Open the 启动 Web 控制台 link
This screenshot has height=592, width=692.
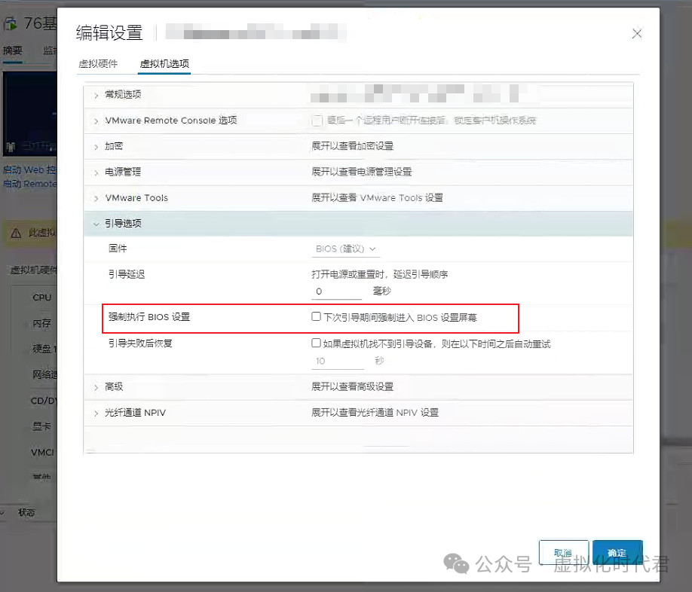[29, 169]
